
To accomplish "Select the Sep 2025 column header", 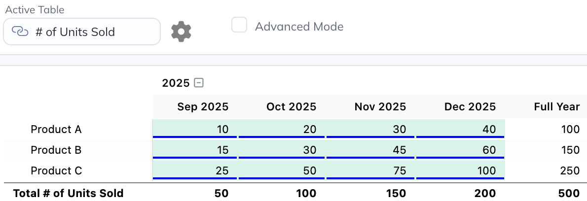I will [x=203, y=107].
